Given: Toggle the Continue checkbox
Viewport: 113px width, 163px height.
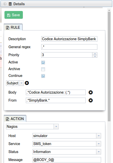Looking at the screenshot, I should click(43, 76).
